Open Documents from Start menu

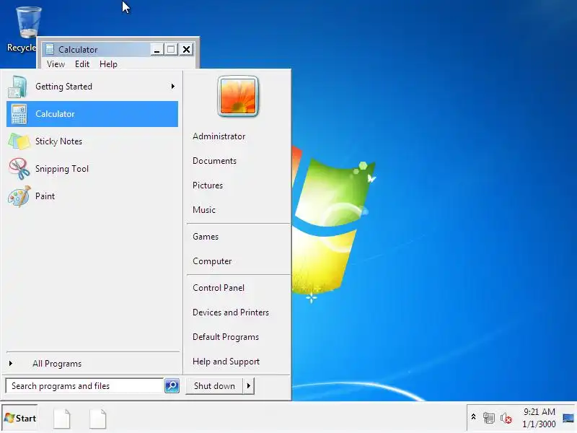(x=214, y=161)
